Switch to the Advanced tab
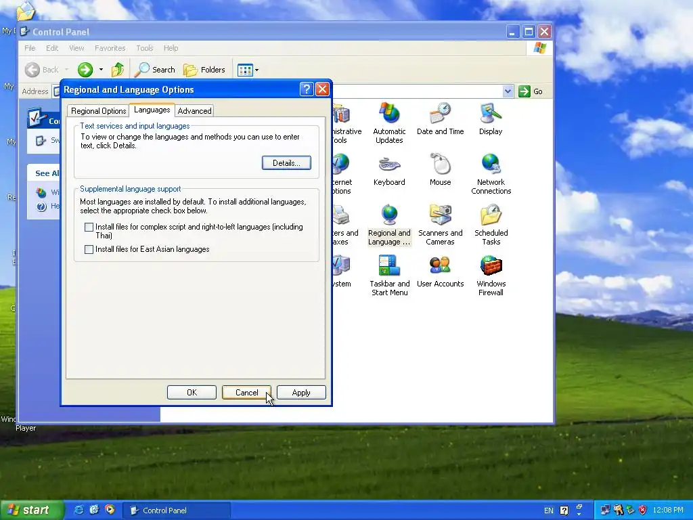Viewport: 693px width, 520px height. 194,110
